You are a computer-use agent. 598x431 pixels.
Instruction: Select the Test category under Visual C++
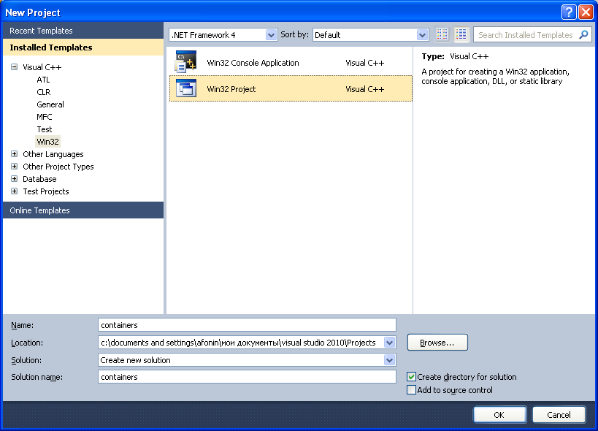(x=45, y=129)
